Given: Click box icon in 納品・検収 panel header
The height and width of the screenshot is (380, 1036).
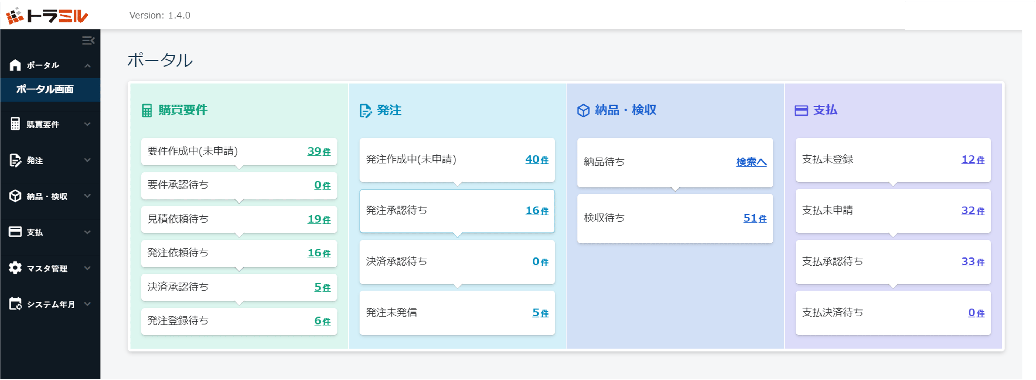Looking at the screenshot, I should pyautogui.click(x=583, y=110).
